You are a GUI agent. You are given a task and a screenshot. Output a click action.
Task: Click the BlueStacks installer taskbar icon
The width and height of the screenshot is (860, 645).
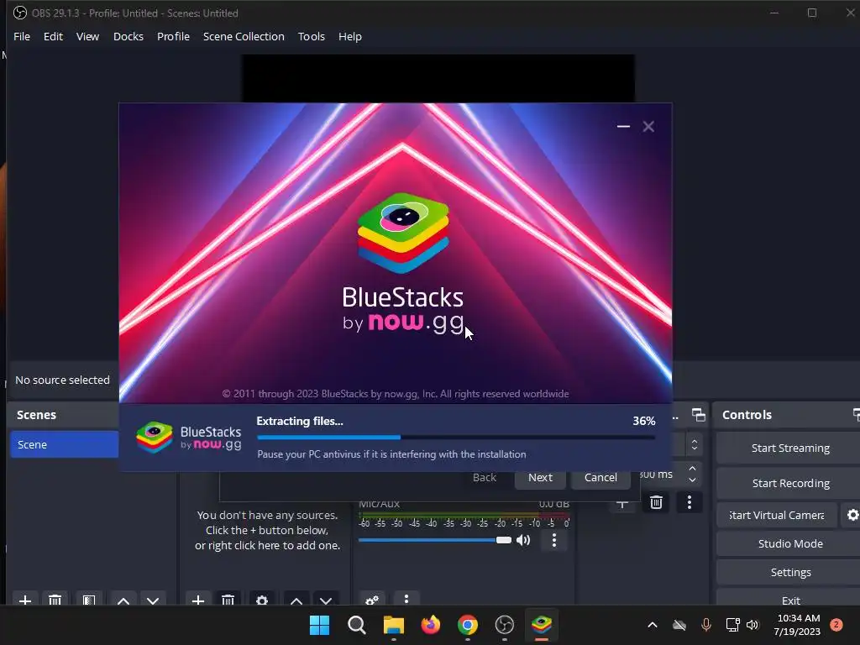point(542,625)
